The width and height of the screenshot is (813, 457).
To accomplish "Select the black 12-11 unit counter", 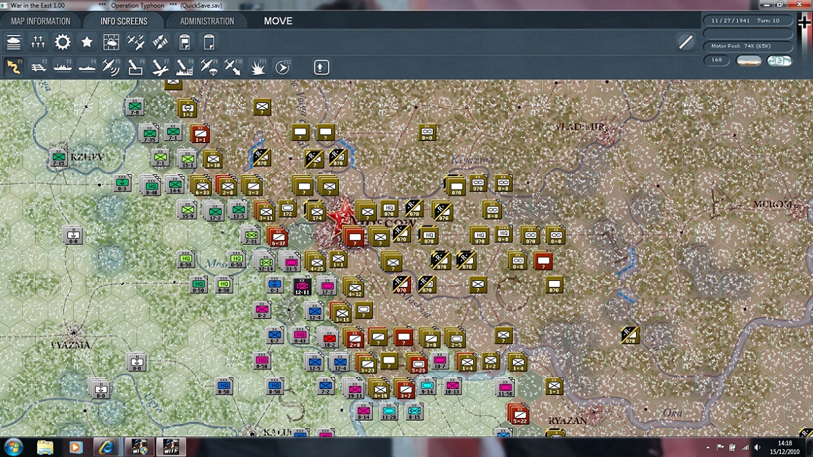I will click(x=302, y=286).
